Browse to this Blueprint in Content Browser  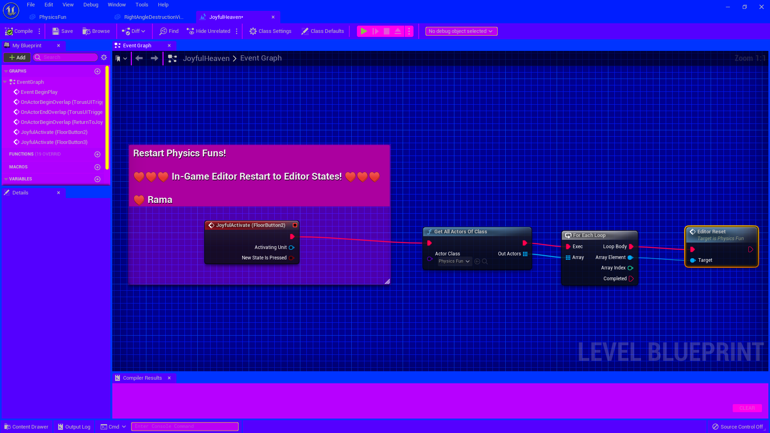[96, 31]
